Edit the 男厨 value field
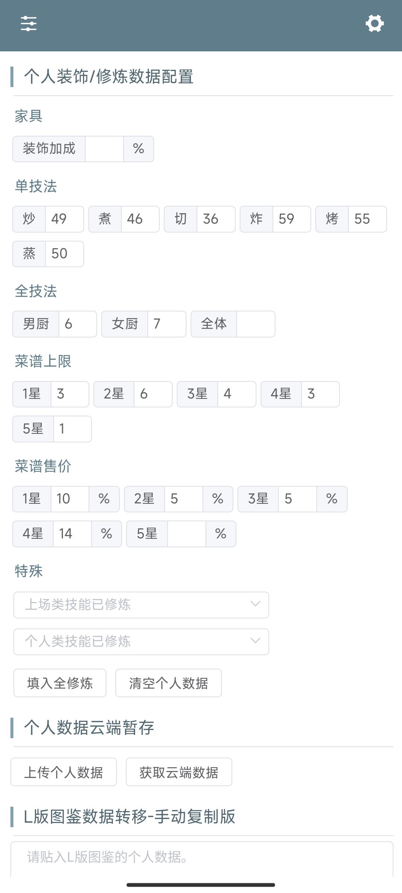 coord(77,324)
